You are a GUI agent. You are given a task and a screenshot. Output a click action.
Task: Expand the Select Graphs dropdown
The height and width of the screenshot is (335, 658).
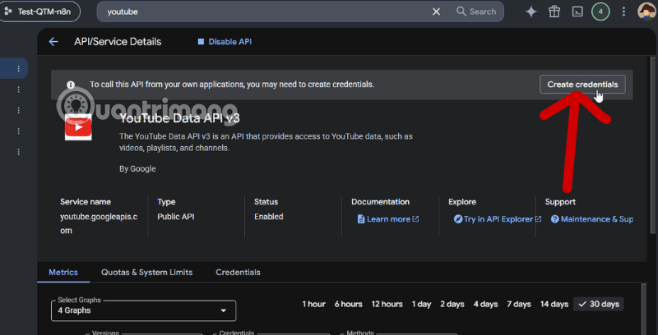point(143,310)
